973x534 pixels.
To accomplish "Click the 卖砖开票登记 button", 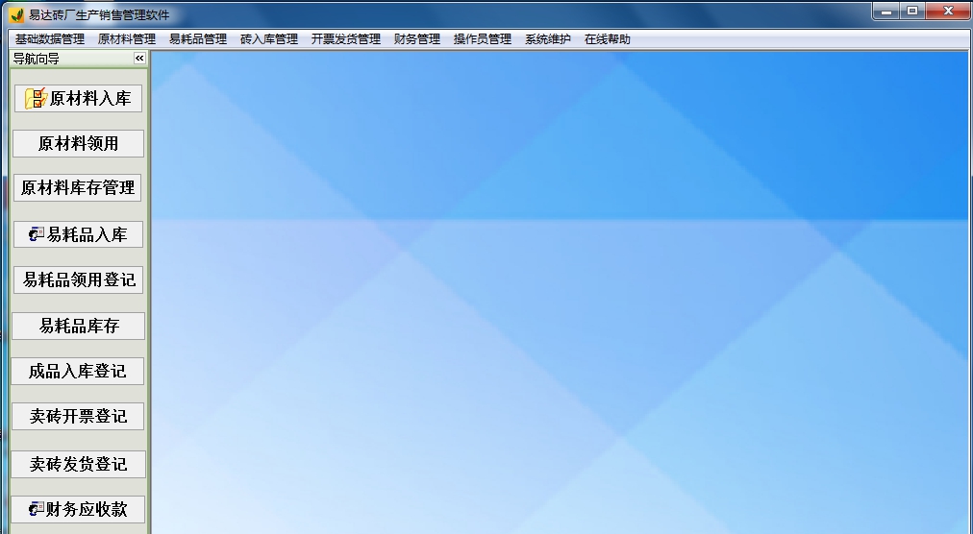I will 78,416.
